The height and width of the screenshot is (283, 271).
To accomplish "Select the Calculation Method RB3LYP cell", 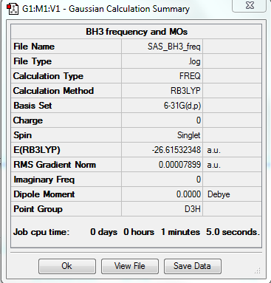I will (162, 91).
